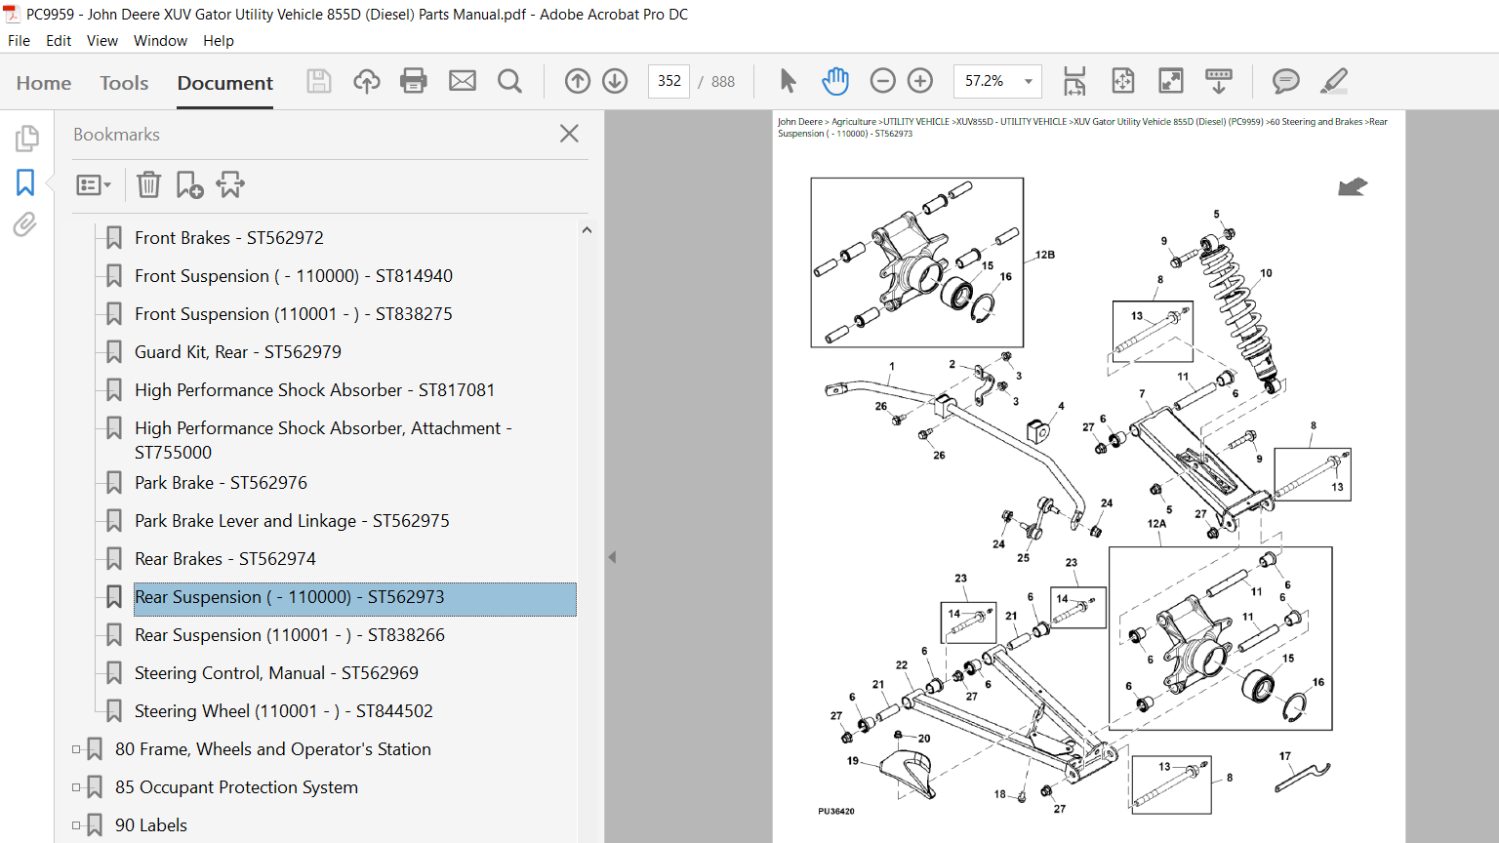Select the highlighter pen tool
Image resolution: width=1499 pixels, height=843 pixels.
pos(1334,81)
